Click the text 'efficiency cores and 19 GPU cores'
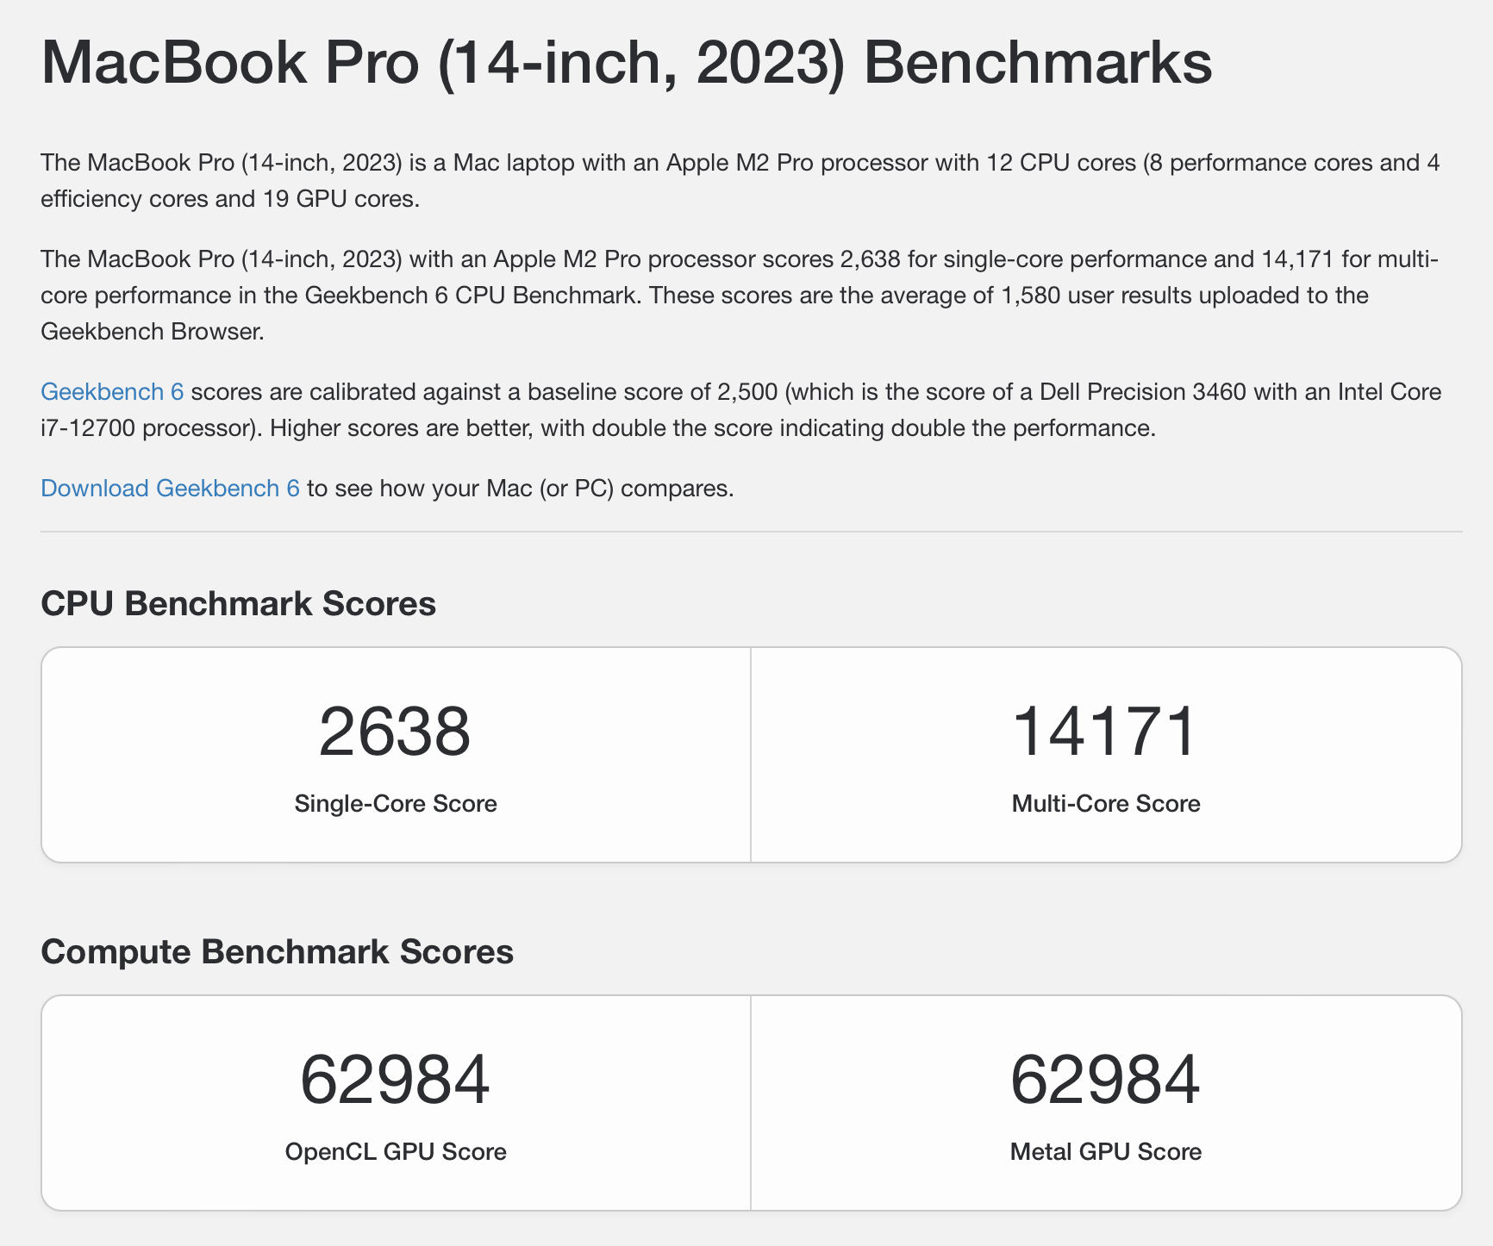This screenshot has width=1493, height=1246. pyautogui.click(x=230, y=199)
